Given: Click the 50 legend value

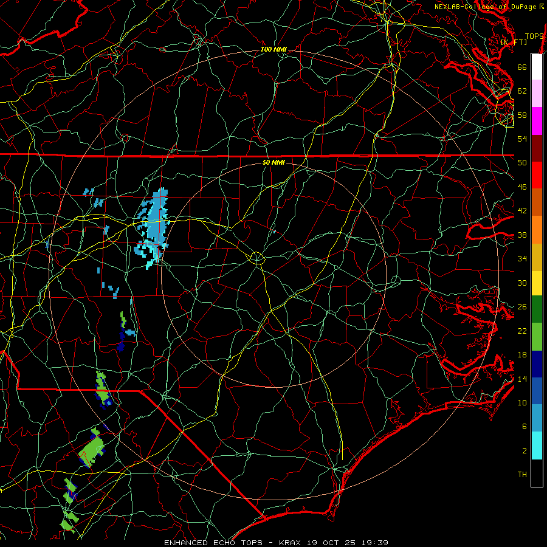Looking at the screenshot, I should pos(522,162).
